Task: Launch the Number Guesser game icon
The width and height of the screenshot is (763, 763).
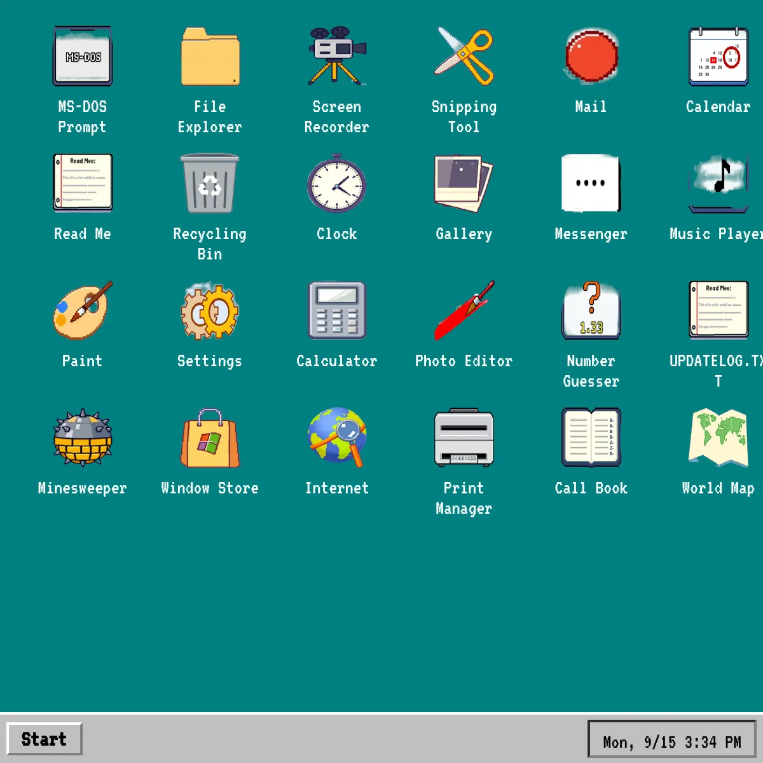Action: pos(591,311)
